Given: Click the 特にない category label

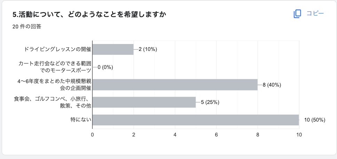Looking at the screenshot, I should coord(81,120).
